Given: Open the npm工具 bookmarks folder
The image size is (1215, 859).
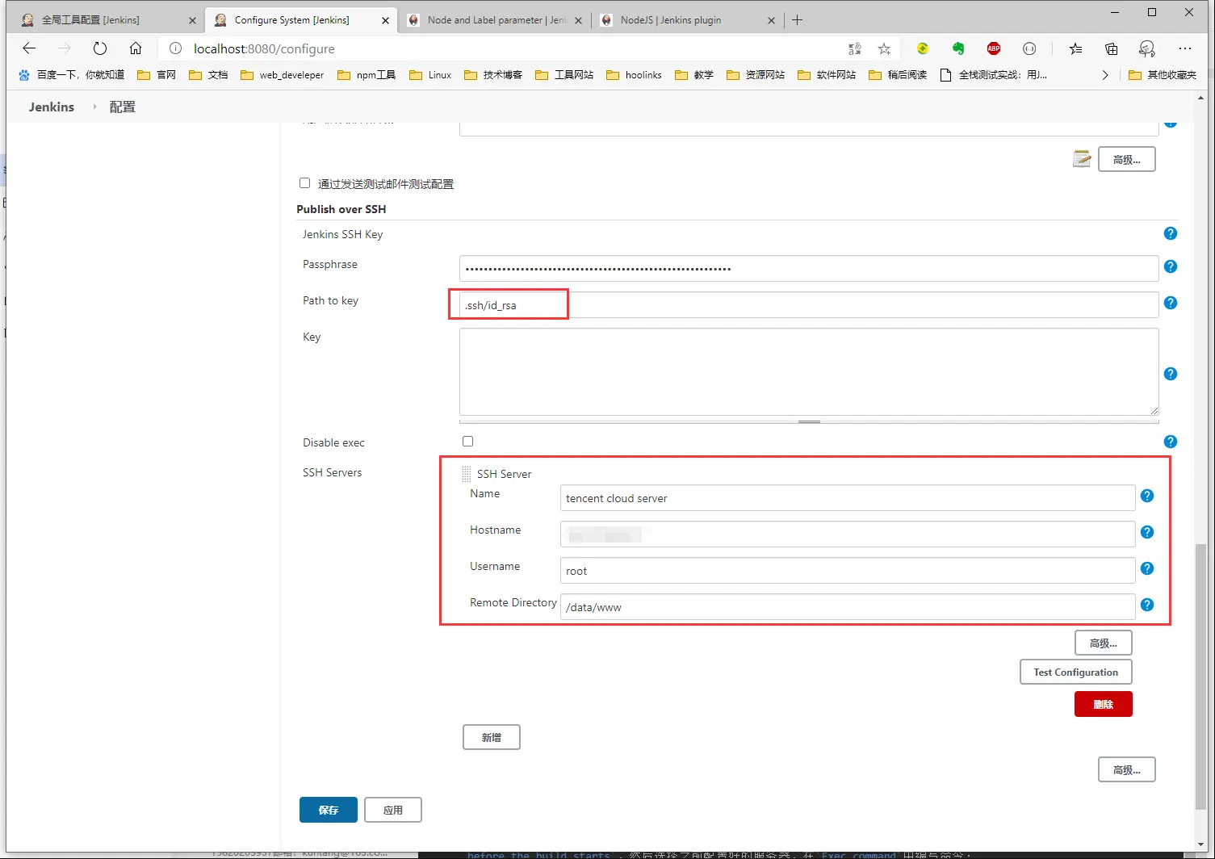Looking at the screenshot, I should click(x=367, y=75).
